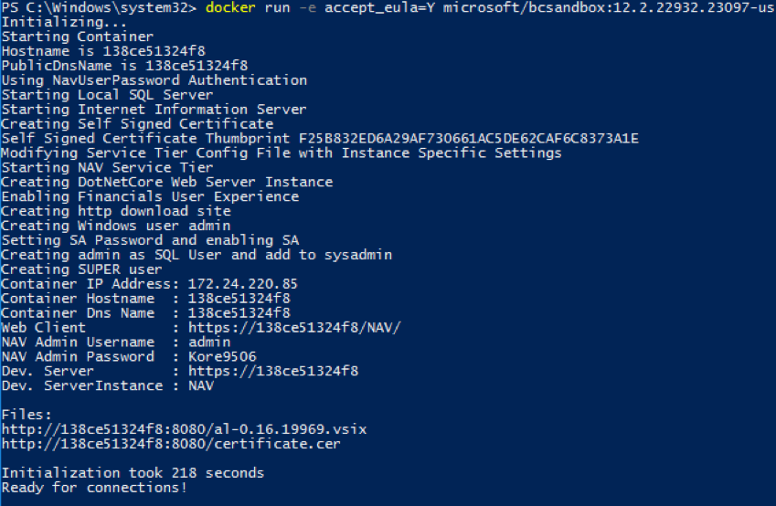Click the Web Client URL https://138ce51324f8/NAV/
The width and height of the screenshot is (776, 506).
click(x=294, y=328)
